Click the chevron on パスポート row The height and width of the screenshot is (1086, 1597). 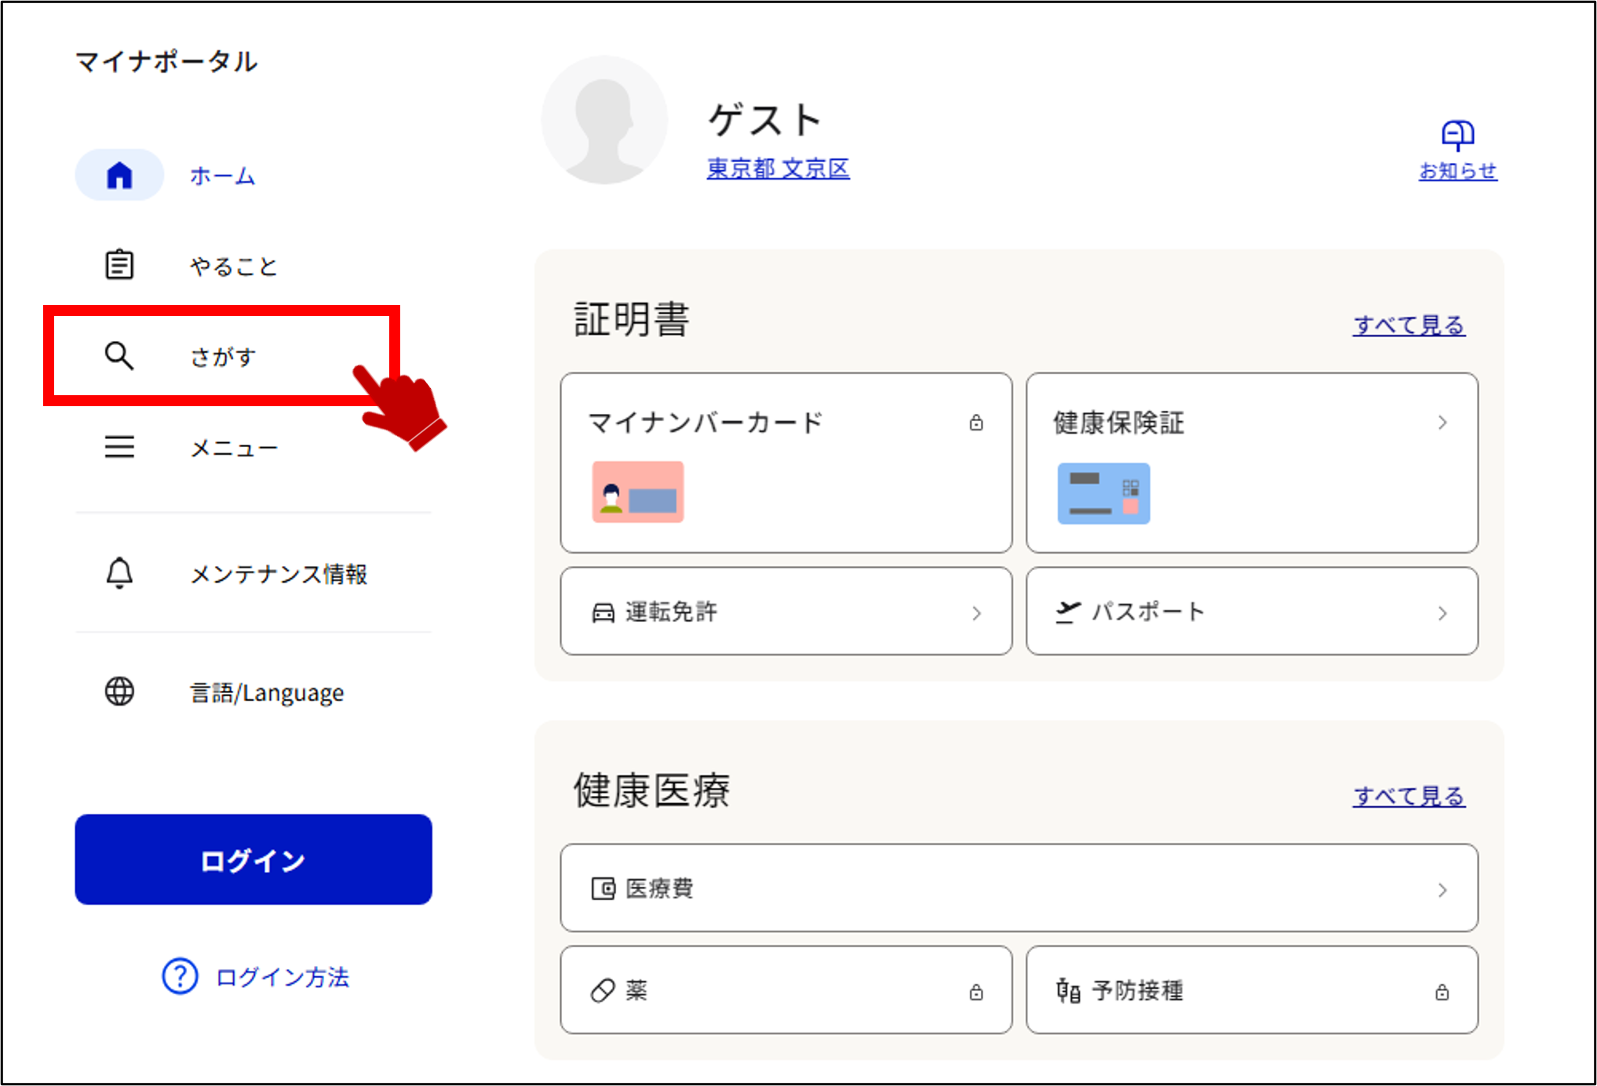[1442, 613]
